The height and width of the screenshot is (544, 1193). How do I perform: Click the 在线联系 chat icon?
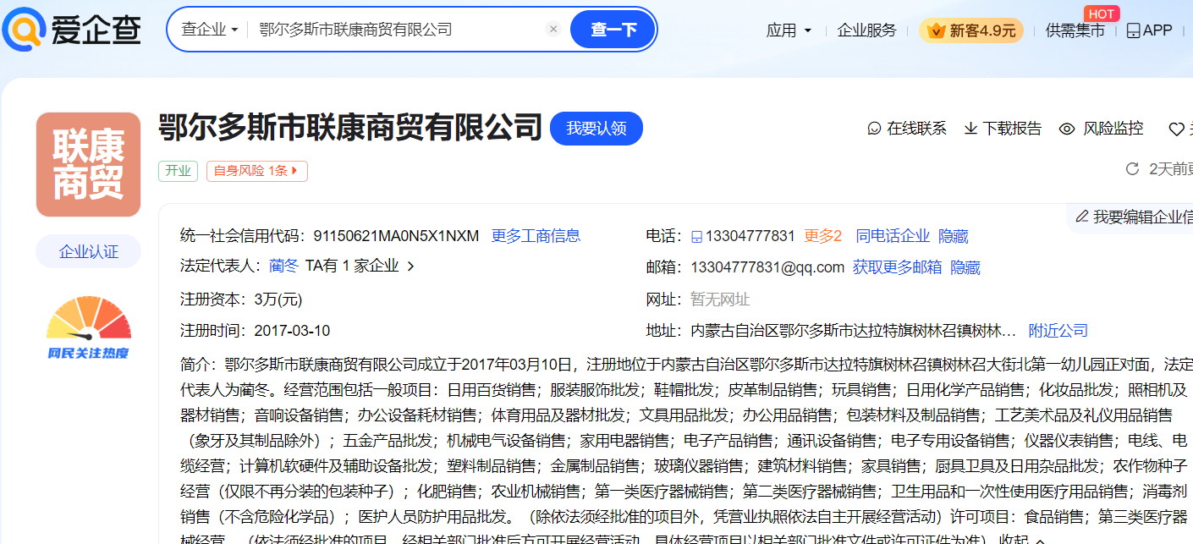(x=874, y=129)
